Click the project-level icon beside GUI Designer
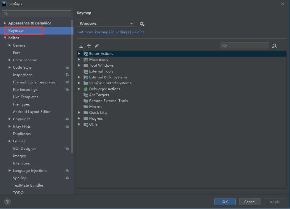Screen dimensions: 290x209 pyautogui.click(x=67, y=149)
